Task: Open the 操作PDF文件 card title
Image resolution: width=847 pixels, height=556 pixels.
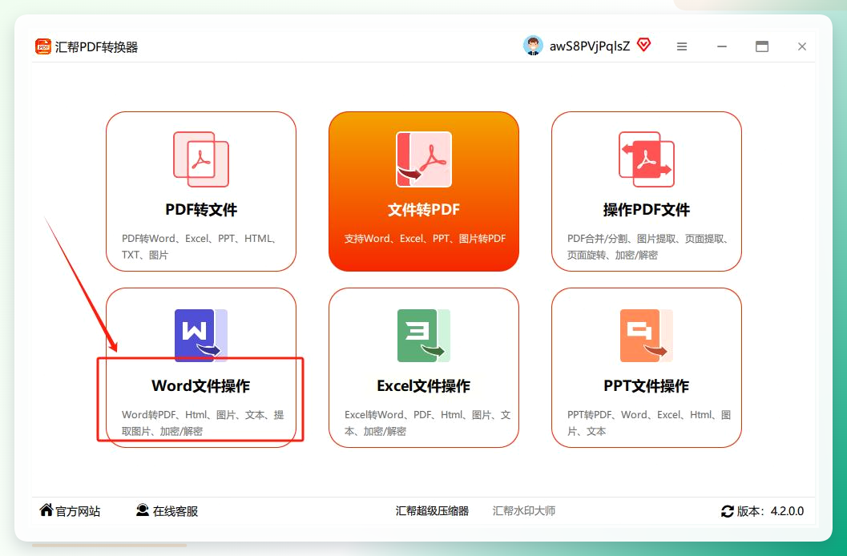Action: (647, 209)
